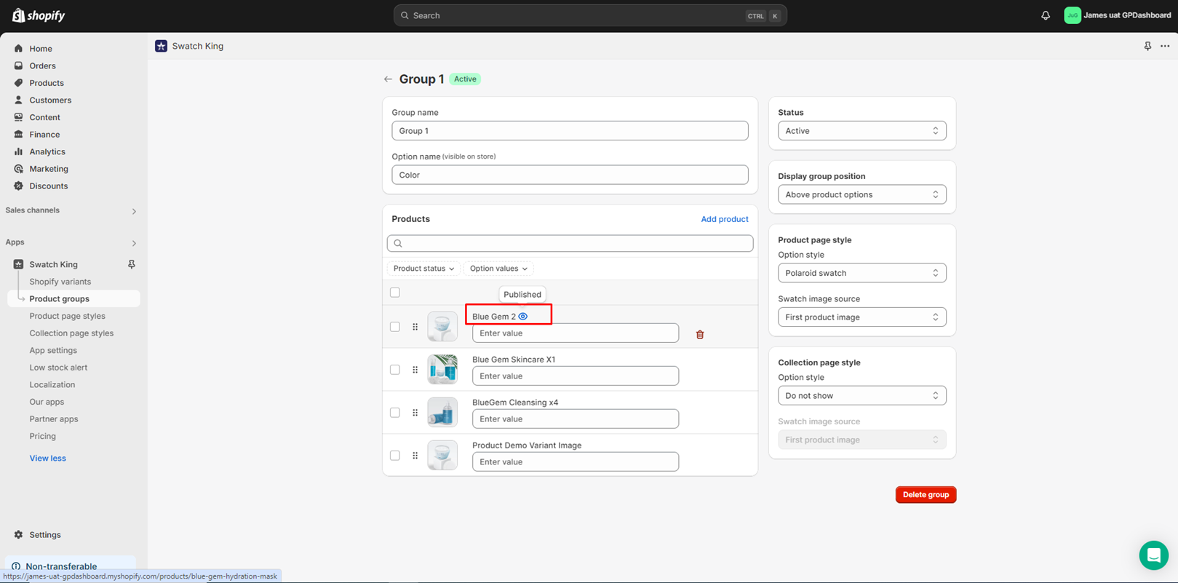The image size is (1178, 583).
Task: Click the Analytics bar chart icon
Action: click(18, 151)
